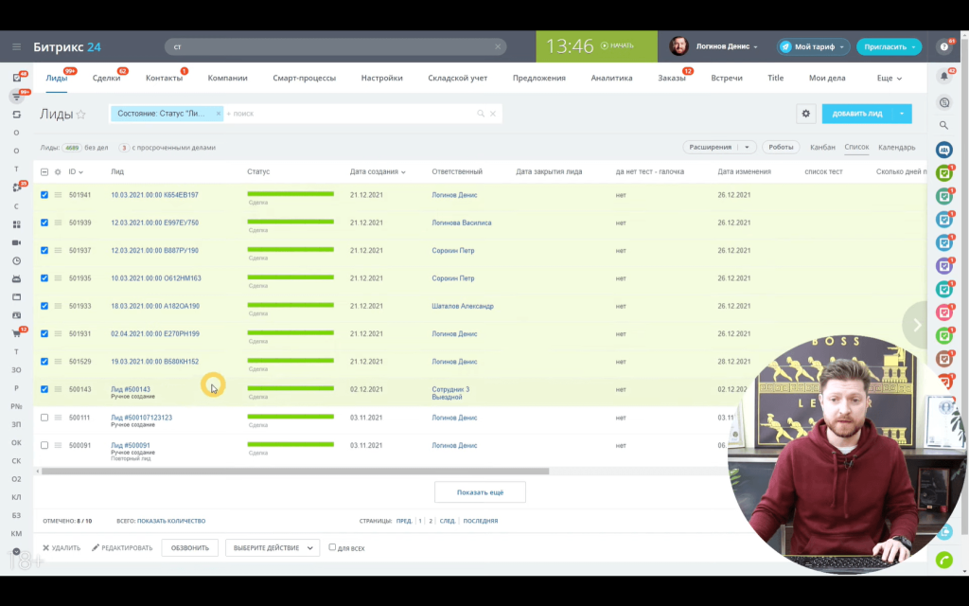This screenshot has height=606, width=969.
Task: Focus the + поиск filter input
Action: tap(349, 114)
